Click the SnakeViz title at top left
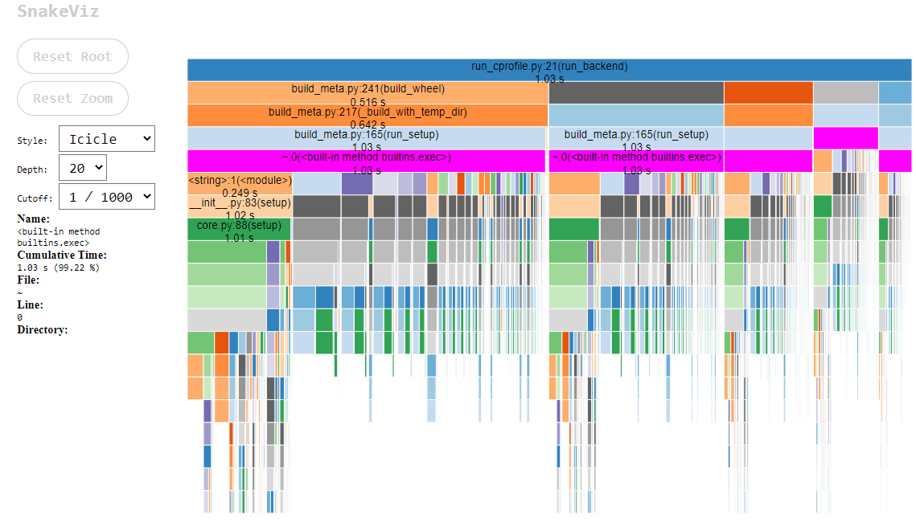This screenshot has width=916, height=527. point(50,11)
